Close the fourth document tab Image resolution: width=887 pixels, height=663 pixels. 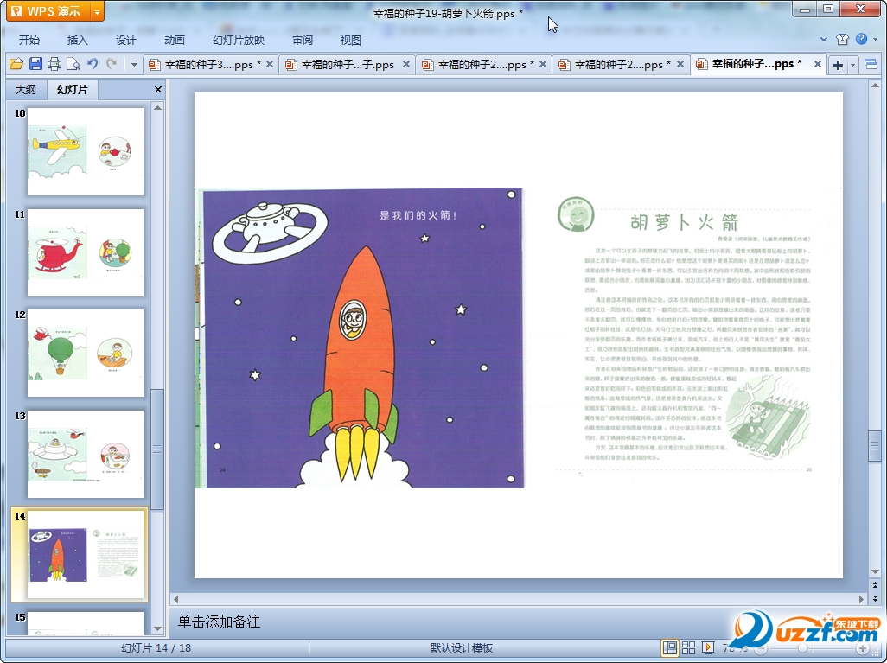(680, 65)
